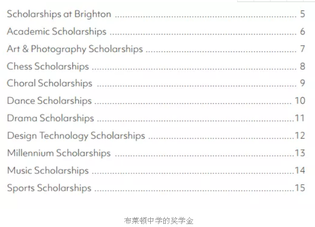Click page number 6 beside Academic Scholarships
This screenshot has width=315, height=227.
tap(303, 31)
